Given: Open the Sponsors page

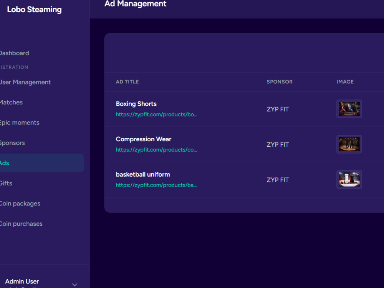Looking at the screenshot, I should pyautogui.click(x=12, y=143).
